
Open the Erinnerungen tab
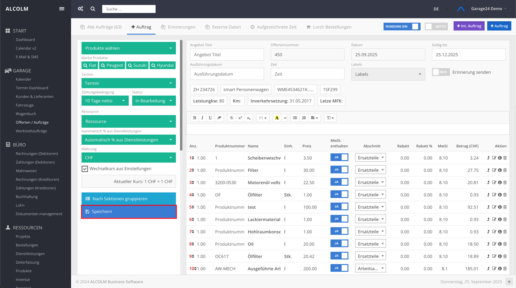pos(178,27)
